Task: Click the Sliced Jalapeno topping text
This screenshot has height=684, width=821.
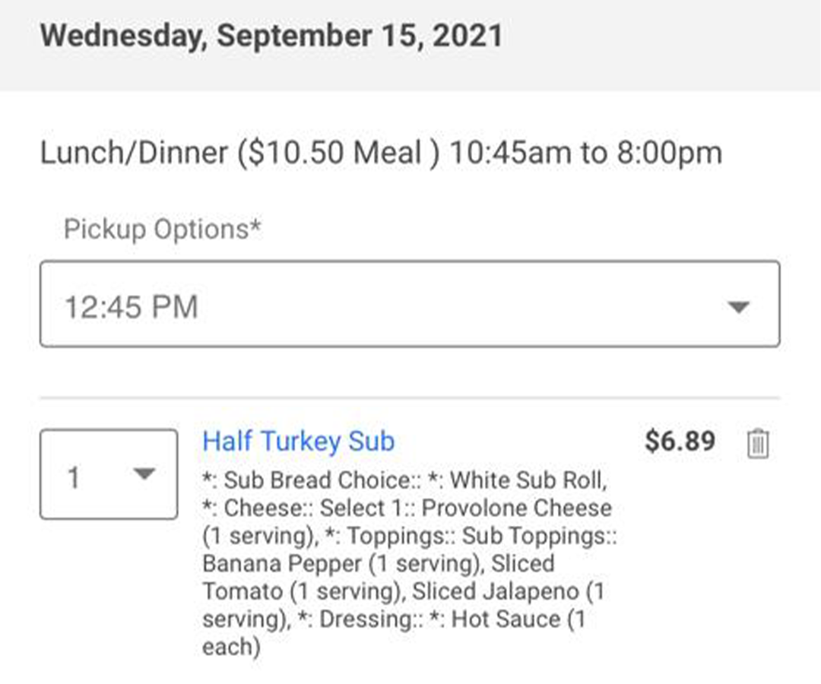Action: point(496,591)
